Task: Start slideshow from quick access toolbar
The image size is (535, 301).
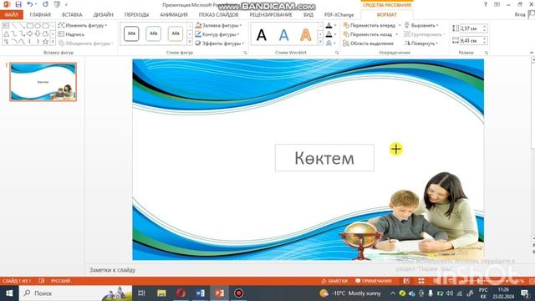Action: pos(58,4)
